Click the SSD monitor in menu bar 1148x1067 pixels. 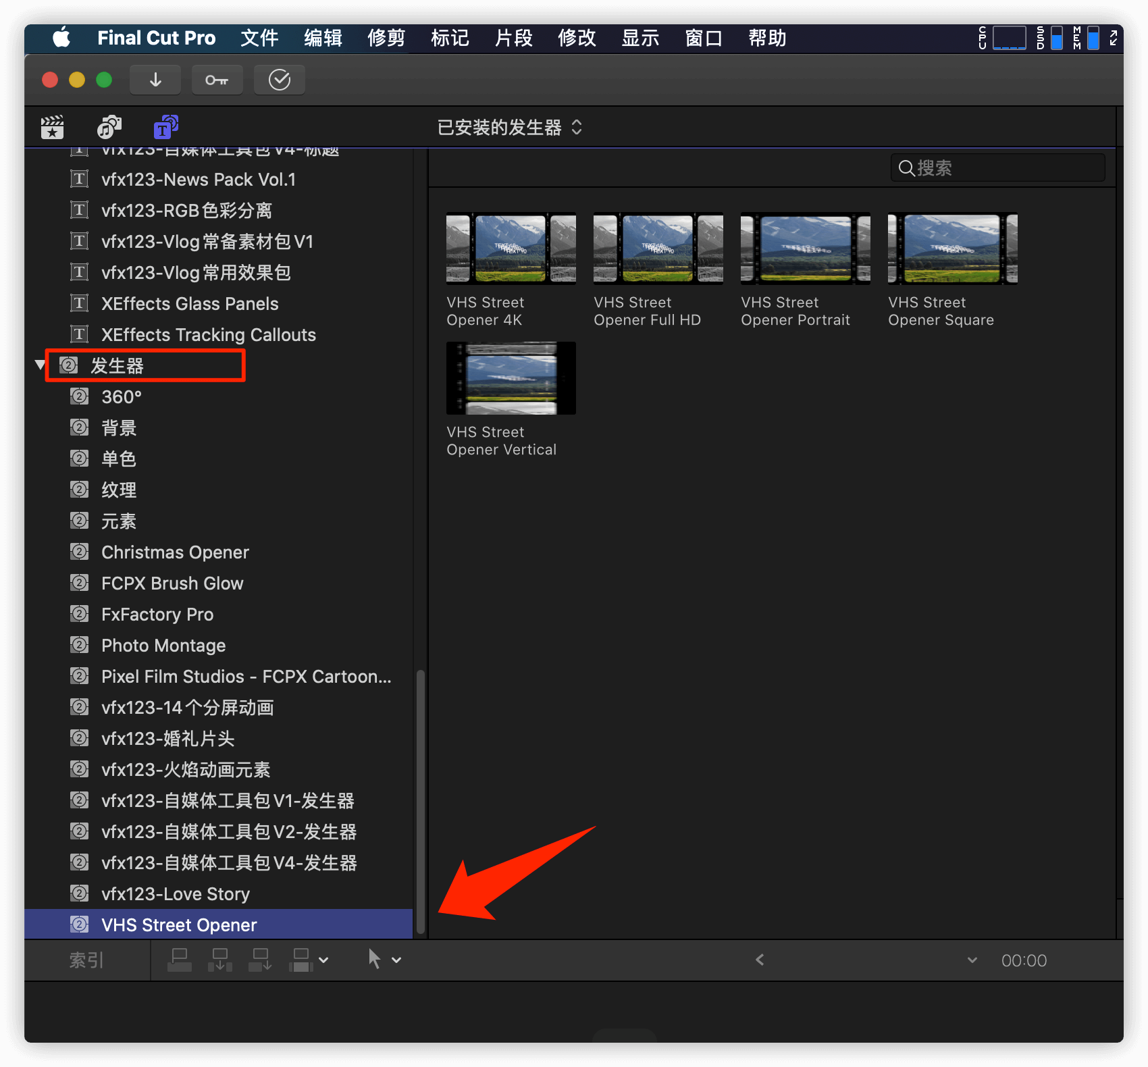pos(1050,38)
